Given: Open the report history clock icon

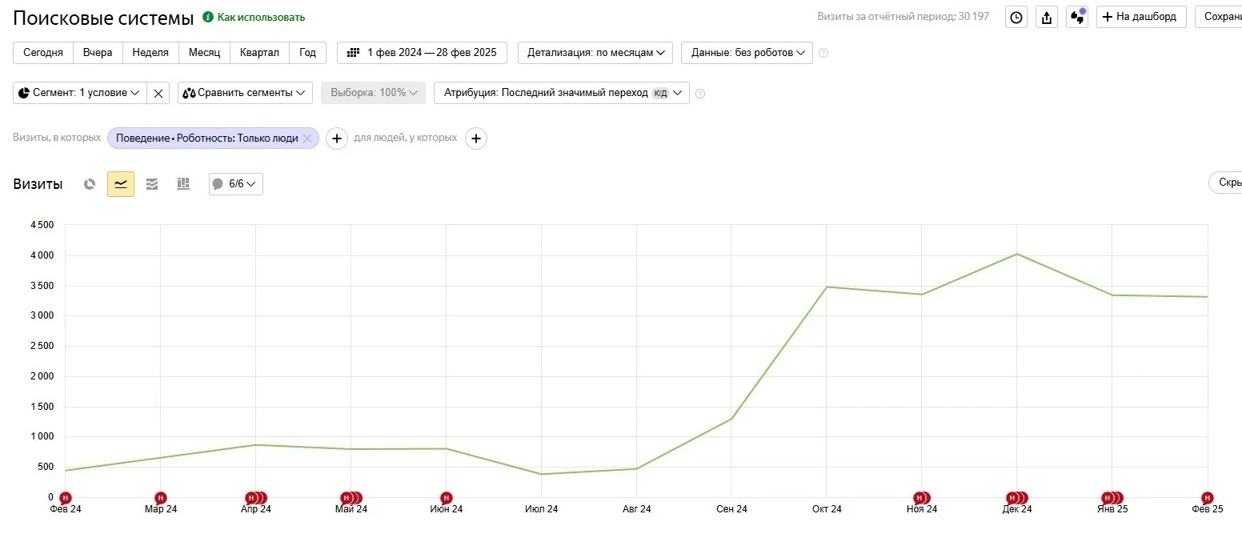Looking at the screenshot, I should pos(1016,18).
